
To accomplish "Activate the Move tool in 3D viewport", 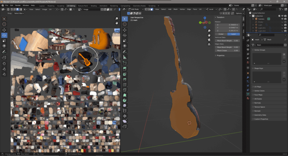I will click(125, 30).
